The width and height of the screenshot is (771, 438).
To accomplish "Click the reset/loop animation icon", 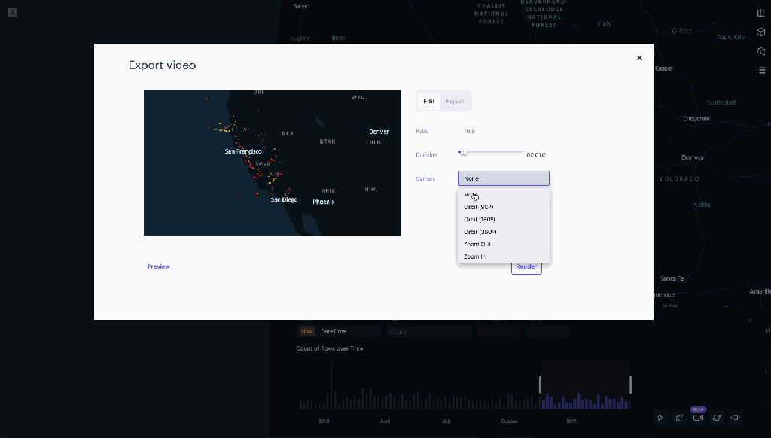I will [x=717, y=418].
